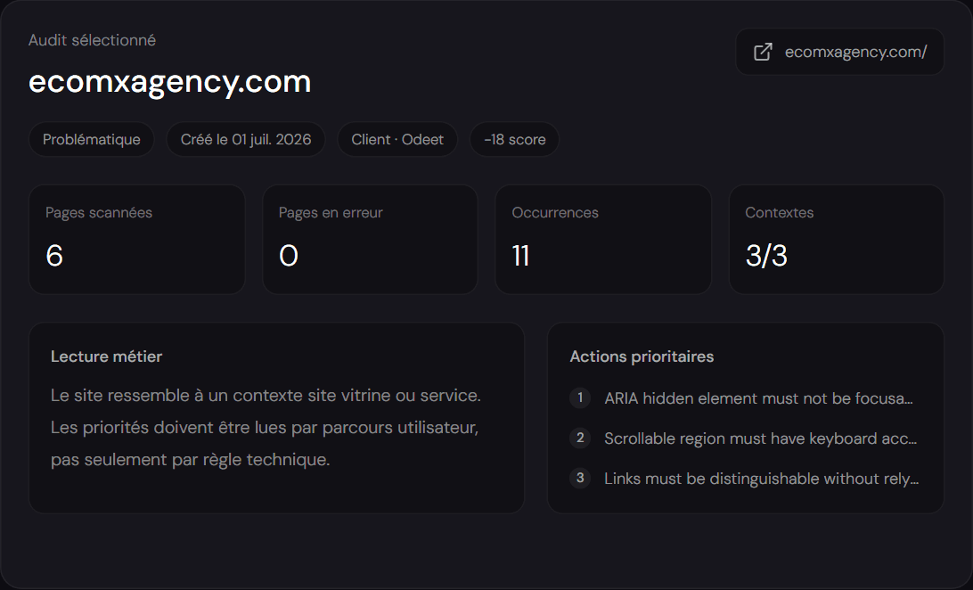Open the Scrollable region keyboard access action
The height and width of the screenshot is (590, 973).
coord(745,438)
